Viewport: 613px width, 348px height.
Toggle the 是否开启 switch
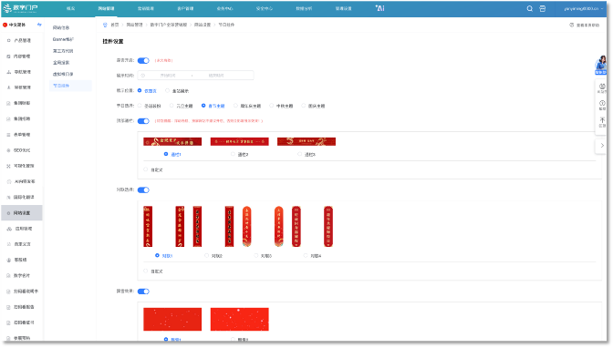pyautogui.click(x=143, y=60)
